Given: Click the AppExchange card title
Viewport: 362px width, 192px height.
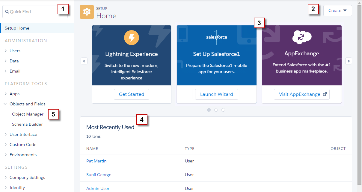Looking at the screenshot, I should click(302, 54).
